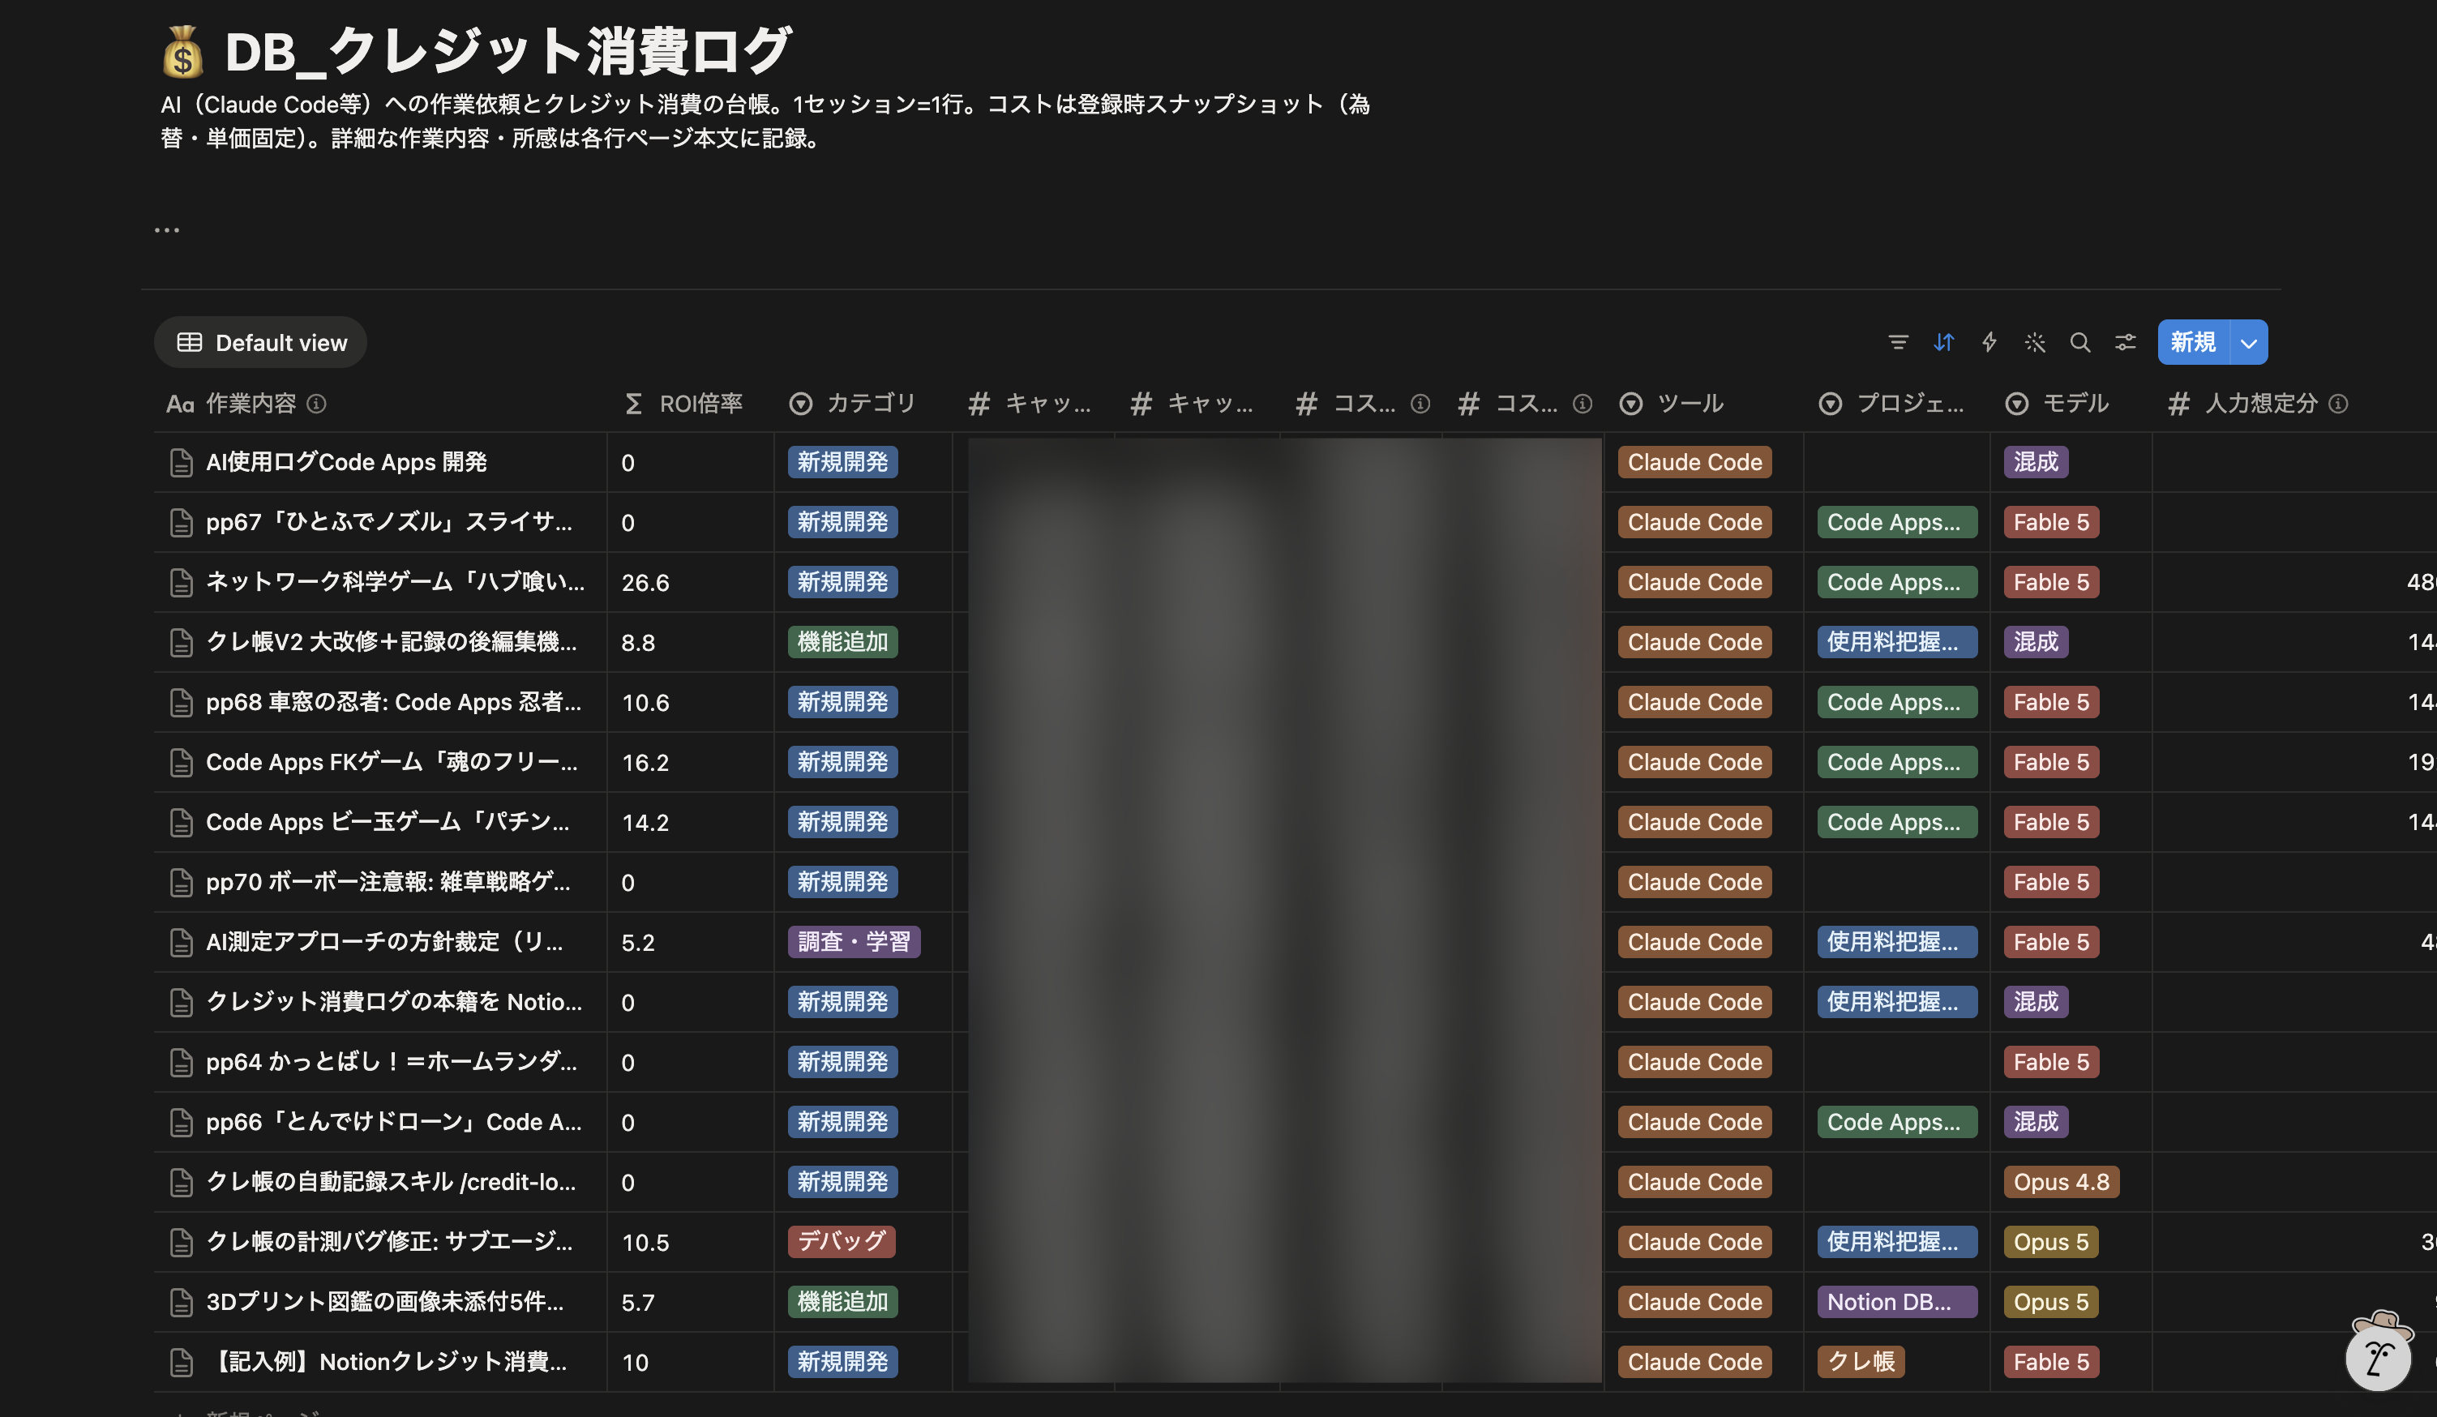Open view settings sliders icon
This screenshot has height=1417, width=2437.
(2126, 342)
